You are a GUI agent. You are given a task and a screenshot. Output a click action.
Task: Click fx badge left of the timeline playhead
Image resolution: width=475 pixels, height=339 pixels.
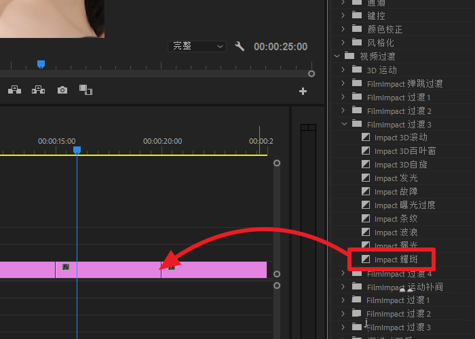point(66,267)
